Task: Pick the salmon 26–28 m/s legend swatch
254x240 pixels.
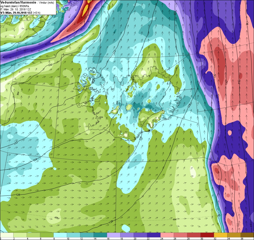Action: (x=180, y=235)
